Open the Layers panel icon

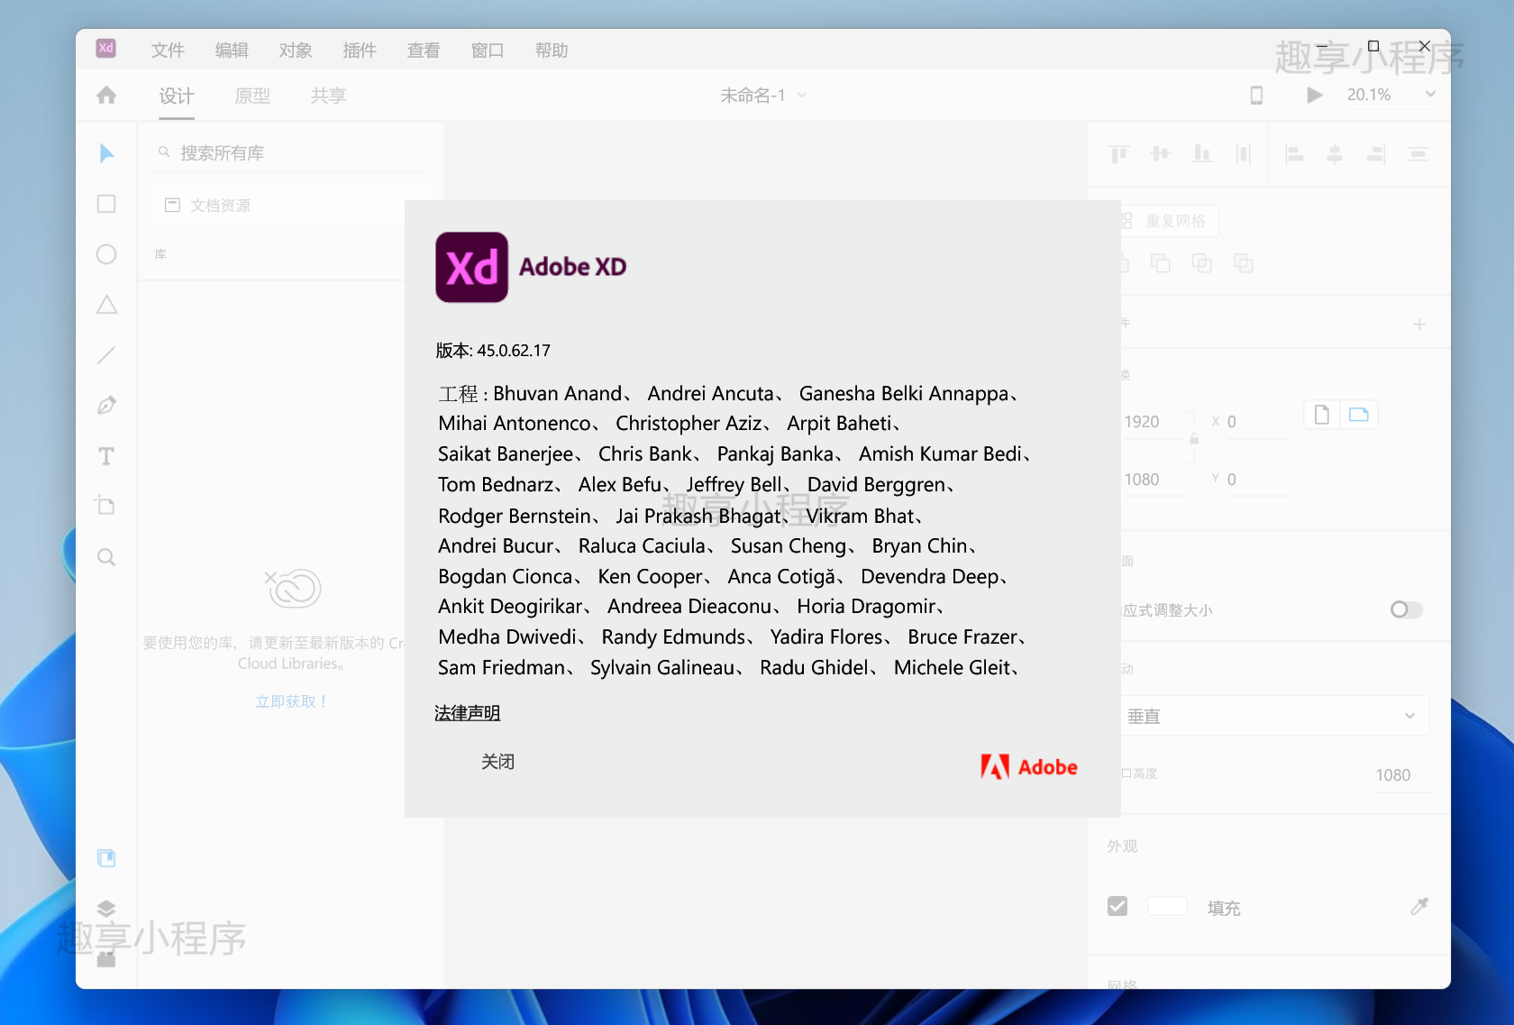(106, 908)
